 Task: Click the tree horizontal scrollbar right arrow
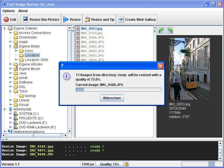click(65, 135)
